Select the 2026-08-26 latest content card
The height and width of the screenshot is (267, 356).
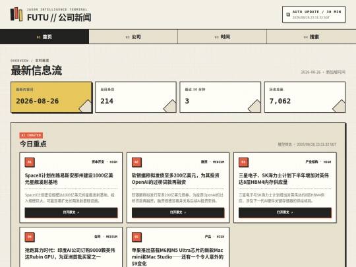(51, 97)
